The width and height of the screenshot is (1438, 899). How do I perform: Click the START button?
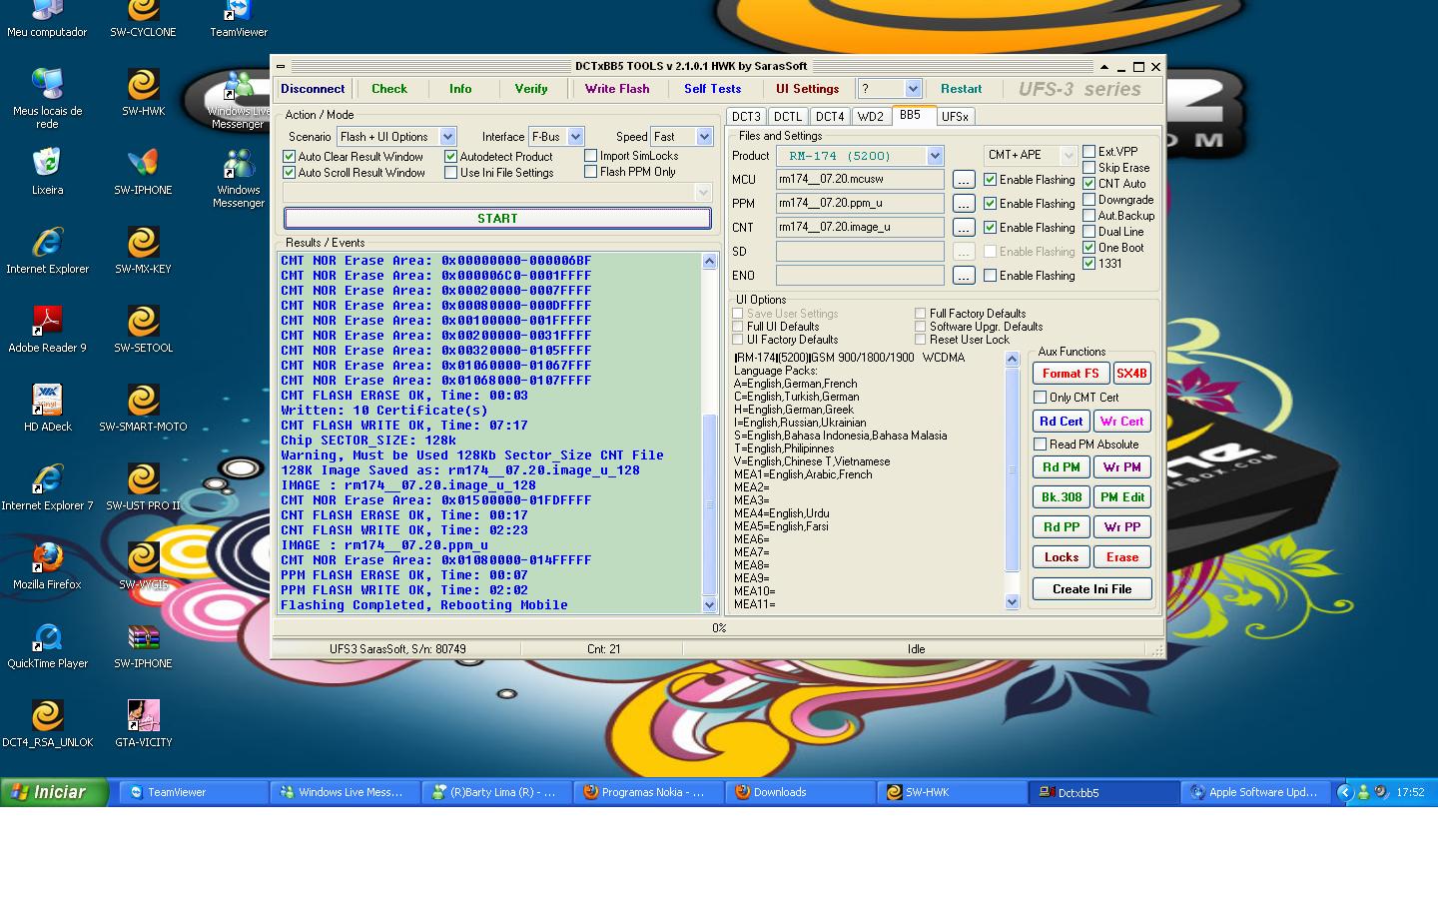pyautogui.click(x=497, y=218)
